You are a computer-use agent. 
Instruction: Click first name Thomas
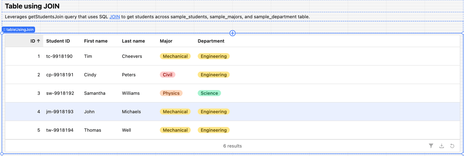pos(93,130)
